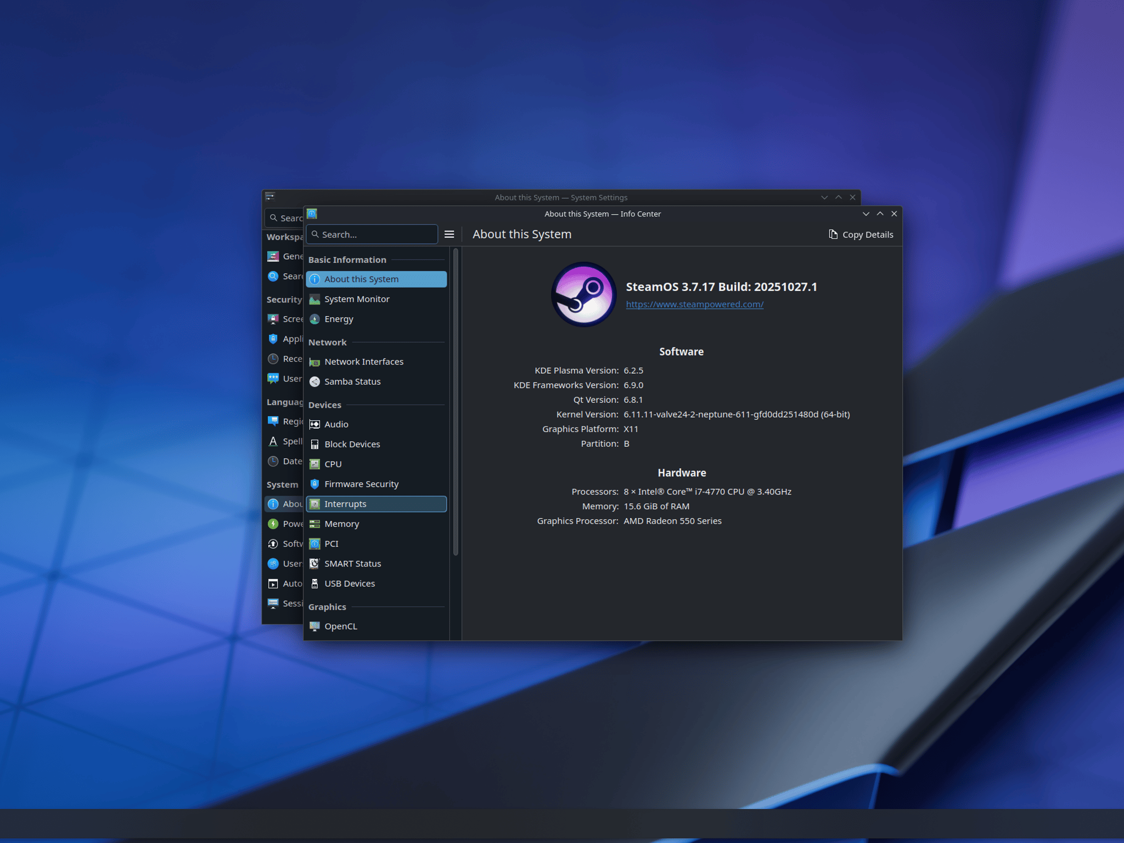Click the Processors i7-4770 value text
Viewport: 1124px width, 843px height.
(707, 492)
